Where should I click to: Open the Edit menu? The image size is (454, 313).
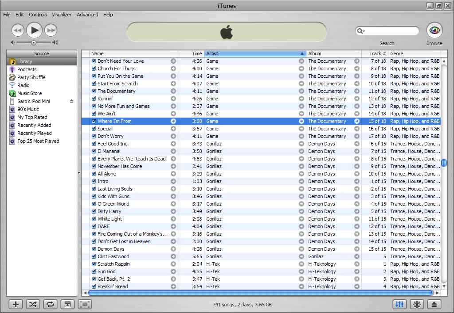pyautogui.click(x=20, y=15)
